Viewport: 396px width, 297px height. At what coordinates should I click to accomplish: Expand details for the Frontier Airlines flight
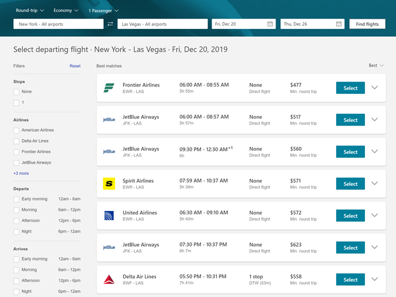click(374, 88)
